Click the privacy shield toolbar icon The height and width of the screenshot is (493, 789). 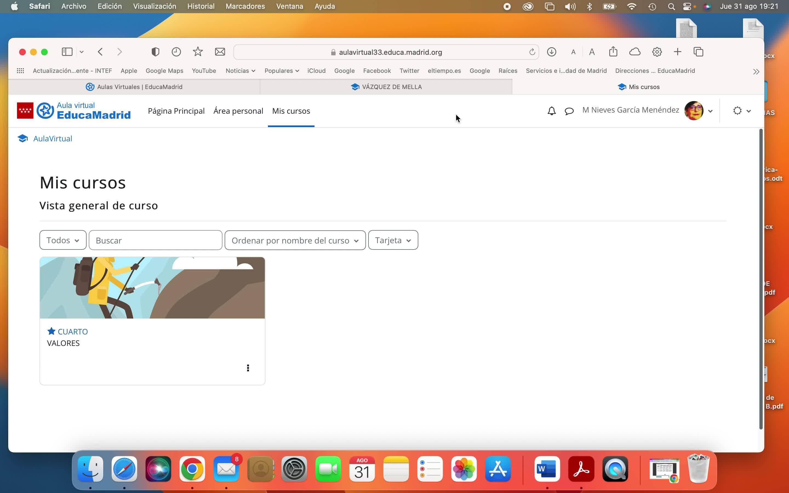tap(155, 52)
